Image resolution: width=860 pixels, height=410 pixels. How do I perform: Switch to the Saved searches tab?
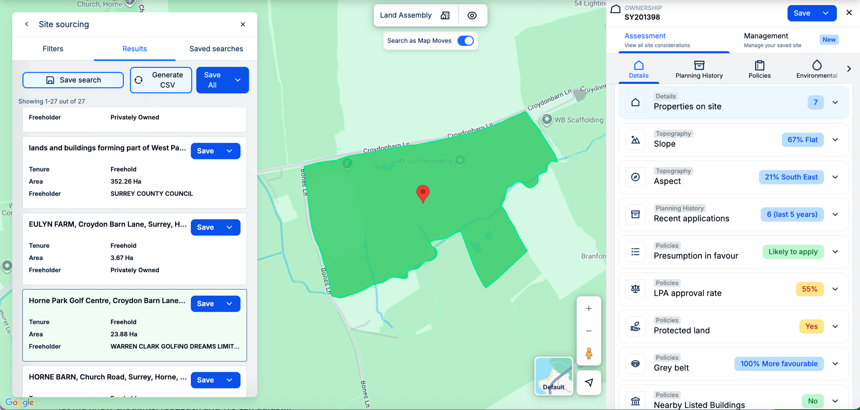pos(216,49)
